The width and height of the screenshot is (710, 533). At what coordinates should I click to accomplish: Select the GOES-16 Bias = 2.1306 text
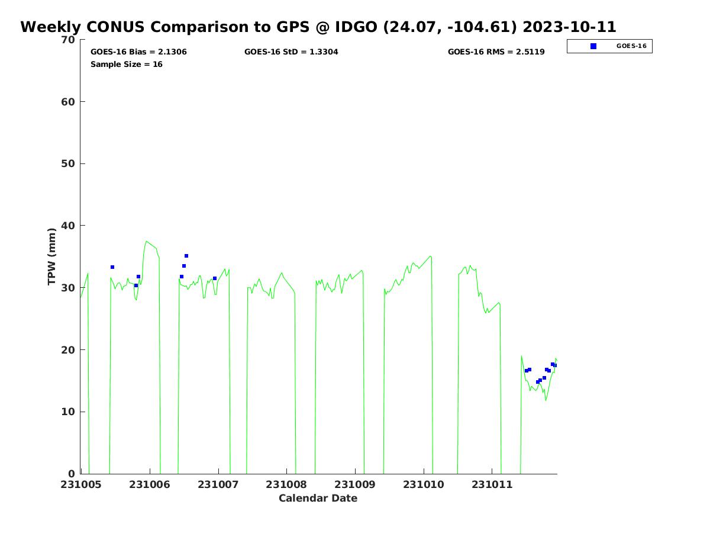click(138, 52)
